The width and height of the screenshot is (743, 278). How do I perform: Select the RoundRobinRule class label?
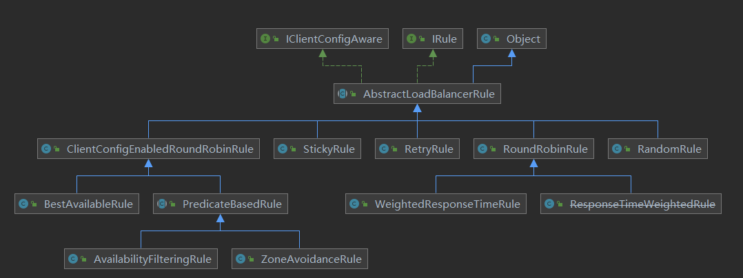[x=545, y=149]
